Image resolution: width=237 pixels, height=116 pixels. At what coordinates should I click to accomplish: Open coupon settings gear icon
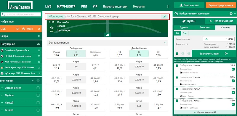click(183, 54)
